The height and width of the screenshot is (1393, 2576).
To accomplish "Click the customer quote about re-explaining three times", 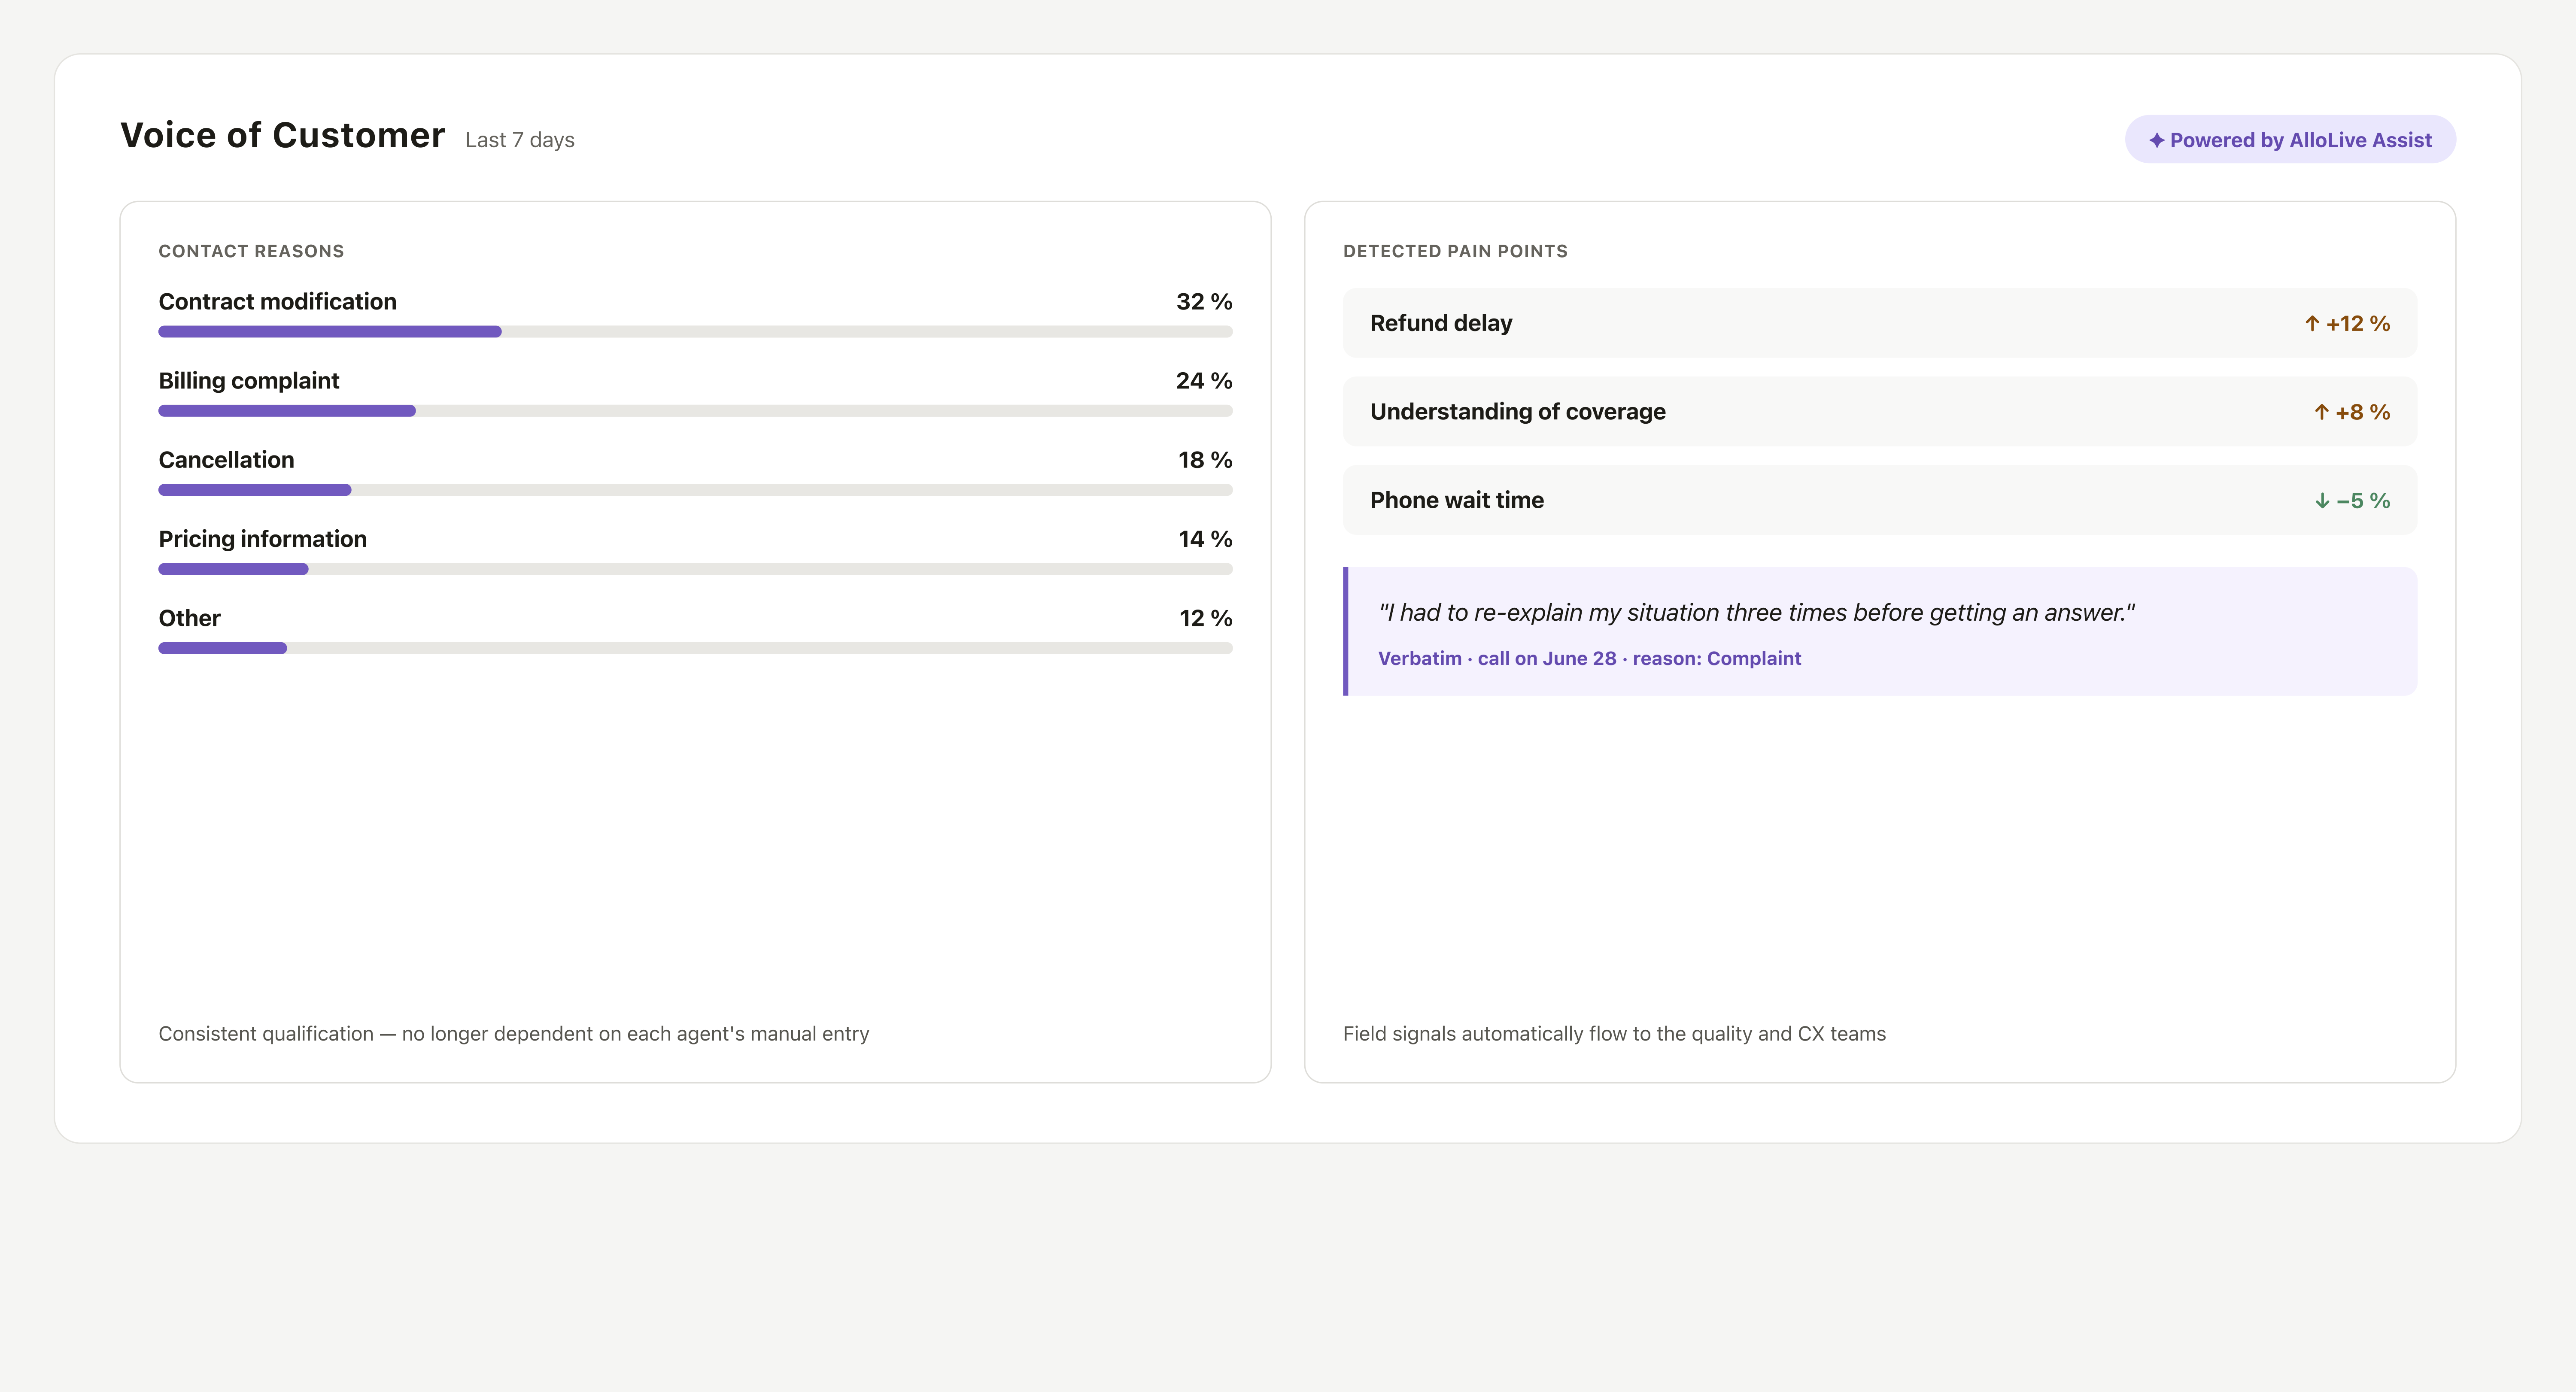I will 1757,612.
